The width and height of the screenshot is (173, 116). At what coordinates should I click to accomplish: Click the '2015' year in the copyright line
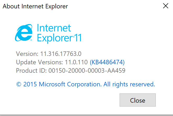[x=30, y=84]
